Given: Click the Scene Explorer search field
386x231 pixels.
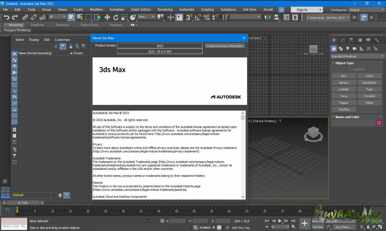Looking at the screenshot, I should click(32, 46).
